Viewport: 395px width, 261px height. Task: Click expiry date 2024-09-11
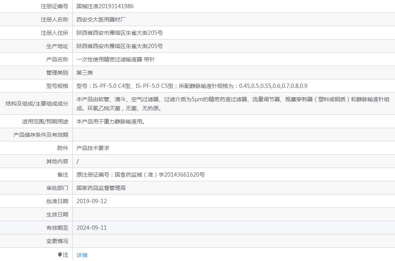click(92, 228)
